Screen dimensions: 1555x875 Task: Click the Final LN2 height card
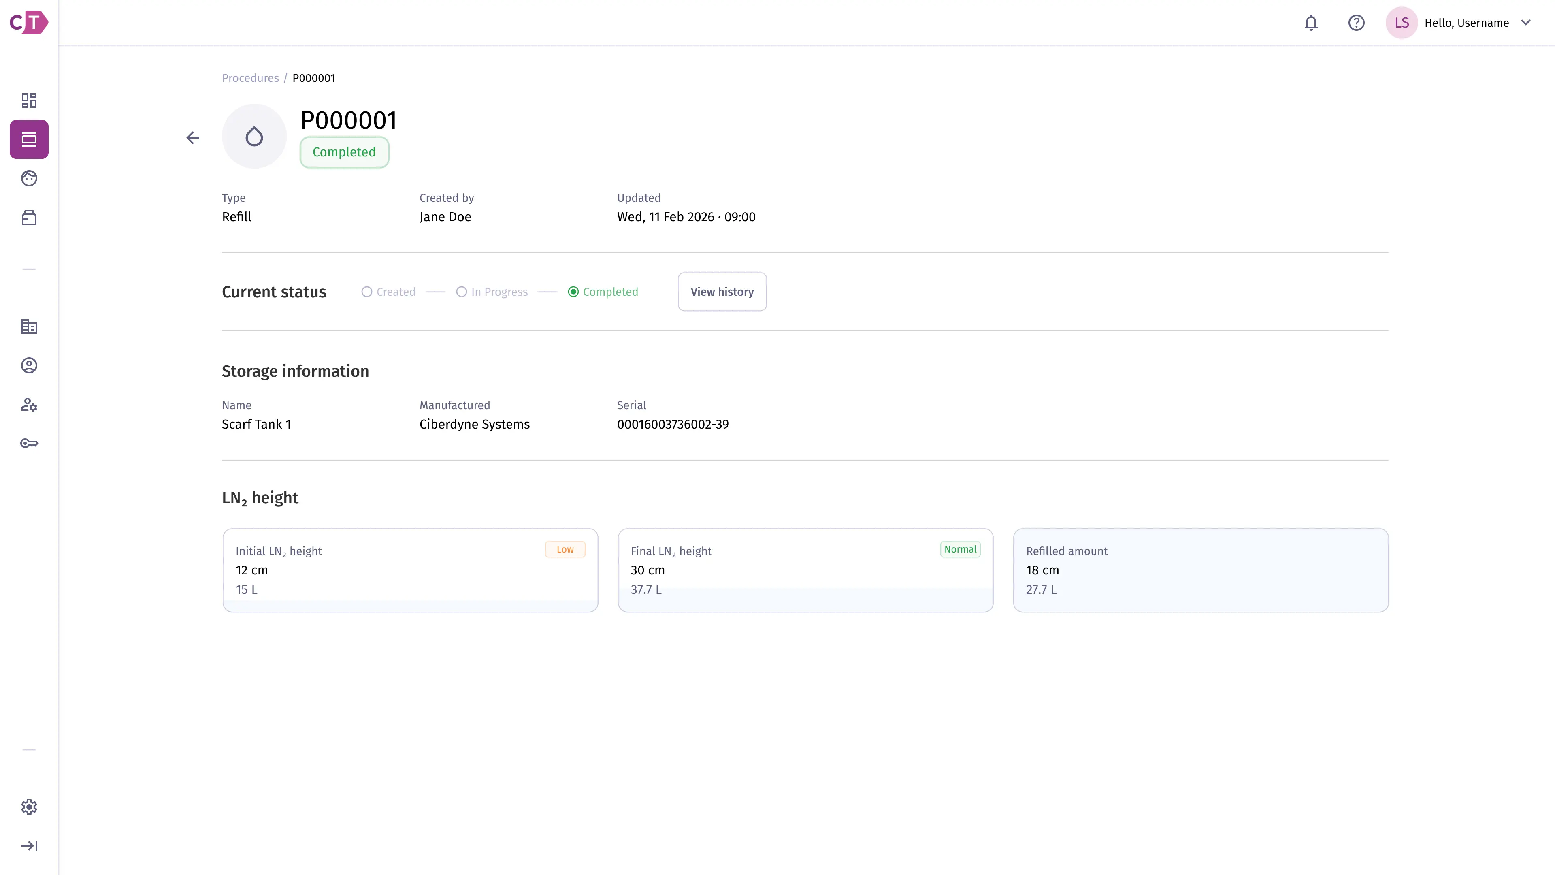(x=805, y=571)
